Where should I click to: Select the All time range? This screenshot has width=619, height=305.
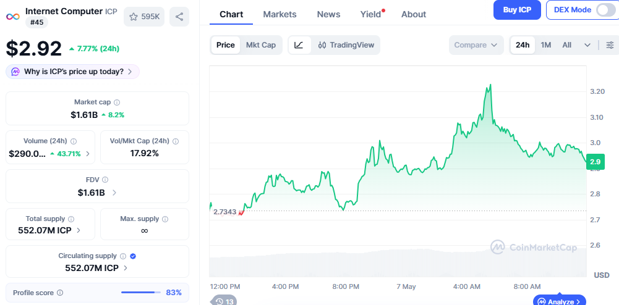click(x=566, y=45)
